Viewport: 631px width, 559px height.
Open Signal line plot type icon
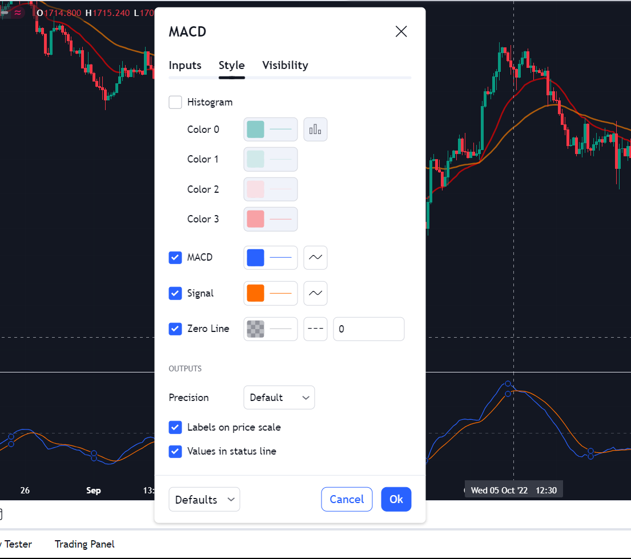pyautogui.click(x=315, y=293)
